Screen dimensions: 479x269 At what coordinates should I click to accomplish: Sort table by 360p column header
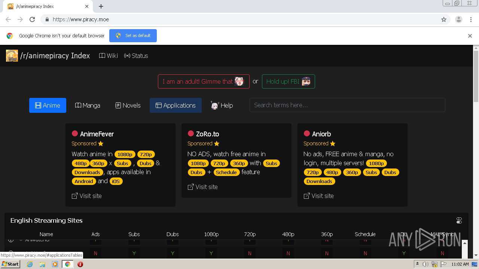327,234
